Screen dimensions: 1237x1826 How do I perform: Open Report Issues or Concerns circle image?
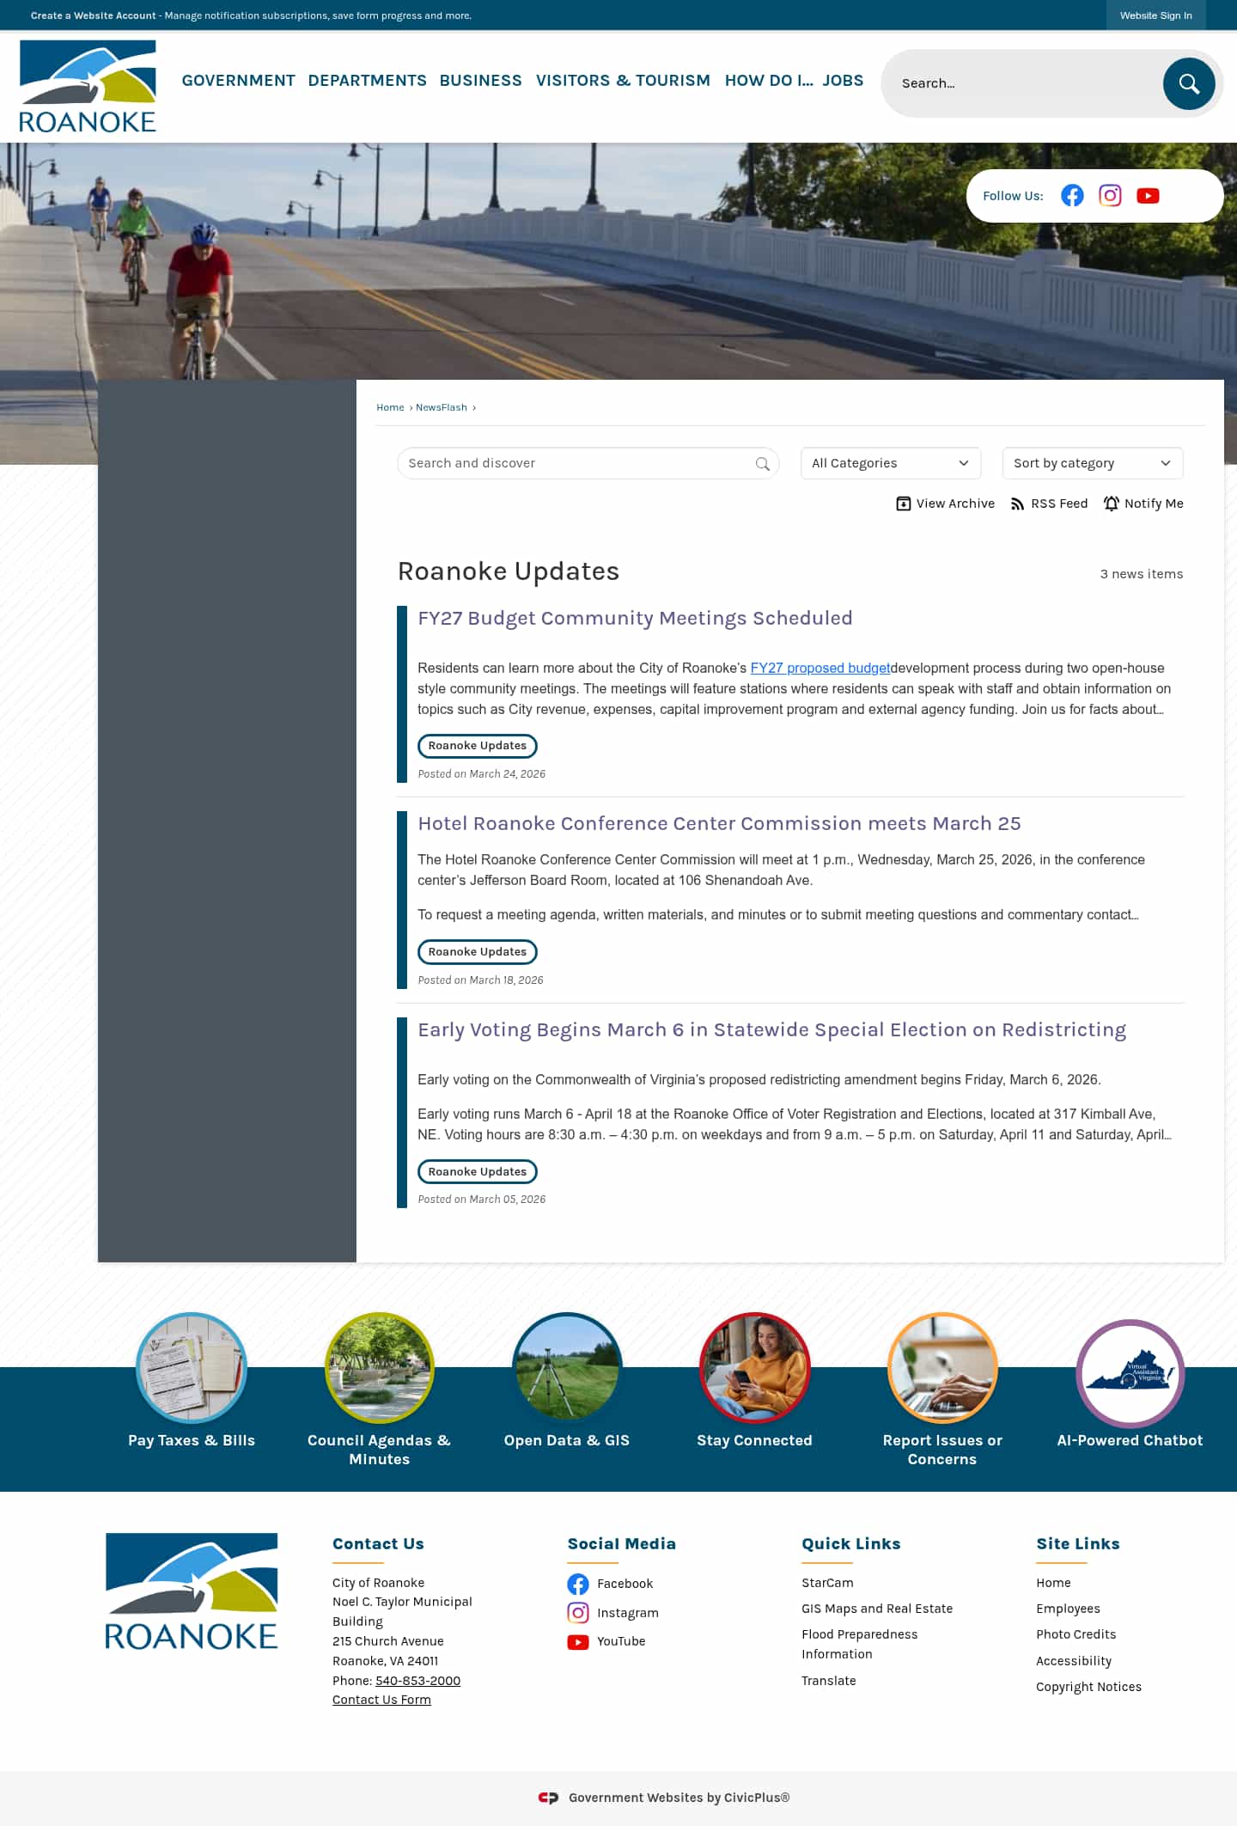click(942, 1367)
